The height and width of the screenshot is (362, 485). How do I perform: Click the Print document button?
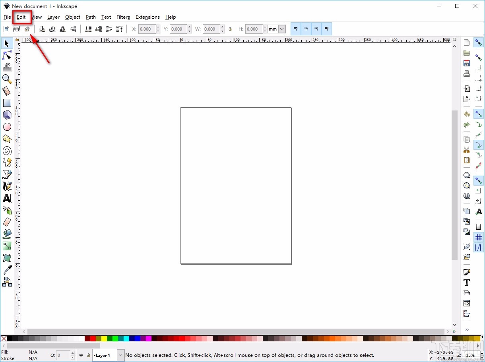(467, 74)
